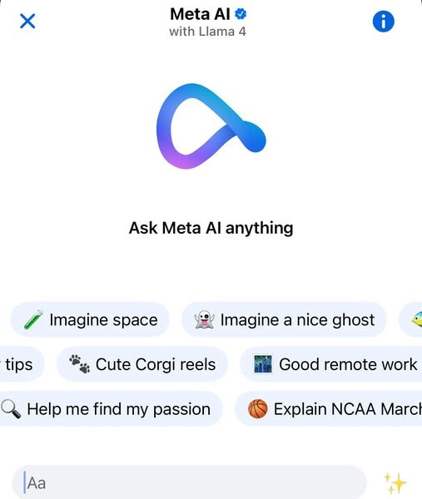This screenshot has width=422, height=499.
Task: Choose the "Imagine a nice ghost" prompt
Action: coord(284,319)
